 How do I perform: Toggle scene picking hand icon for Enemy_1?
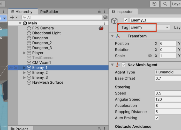[16, 68]
